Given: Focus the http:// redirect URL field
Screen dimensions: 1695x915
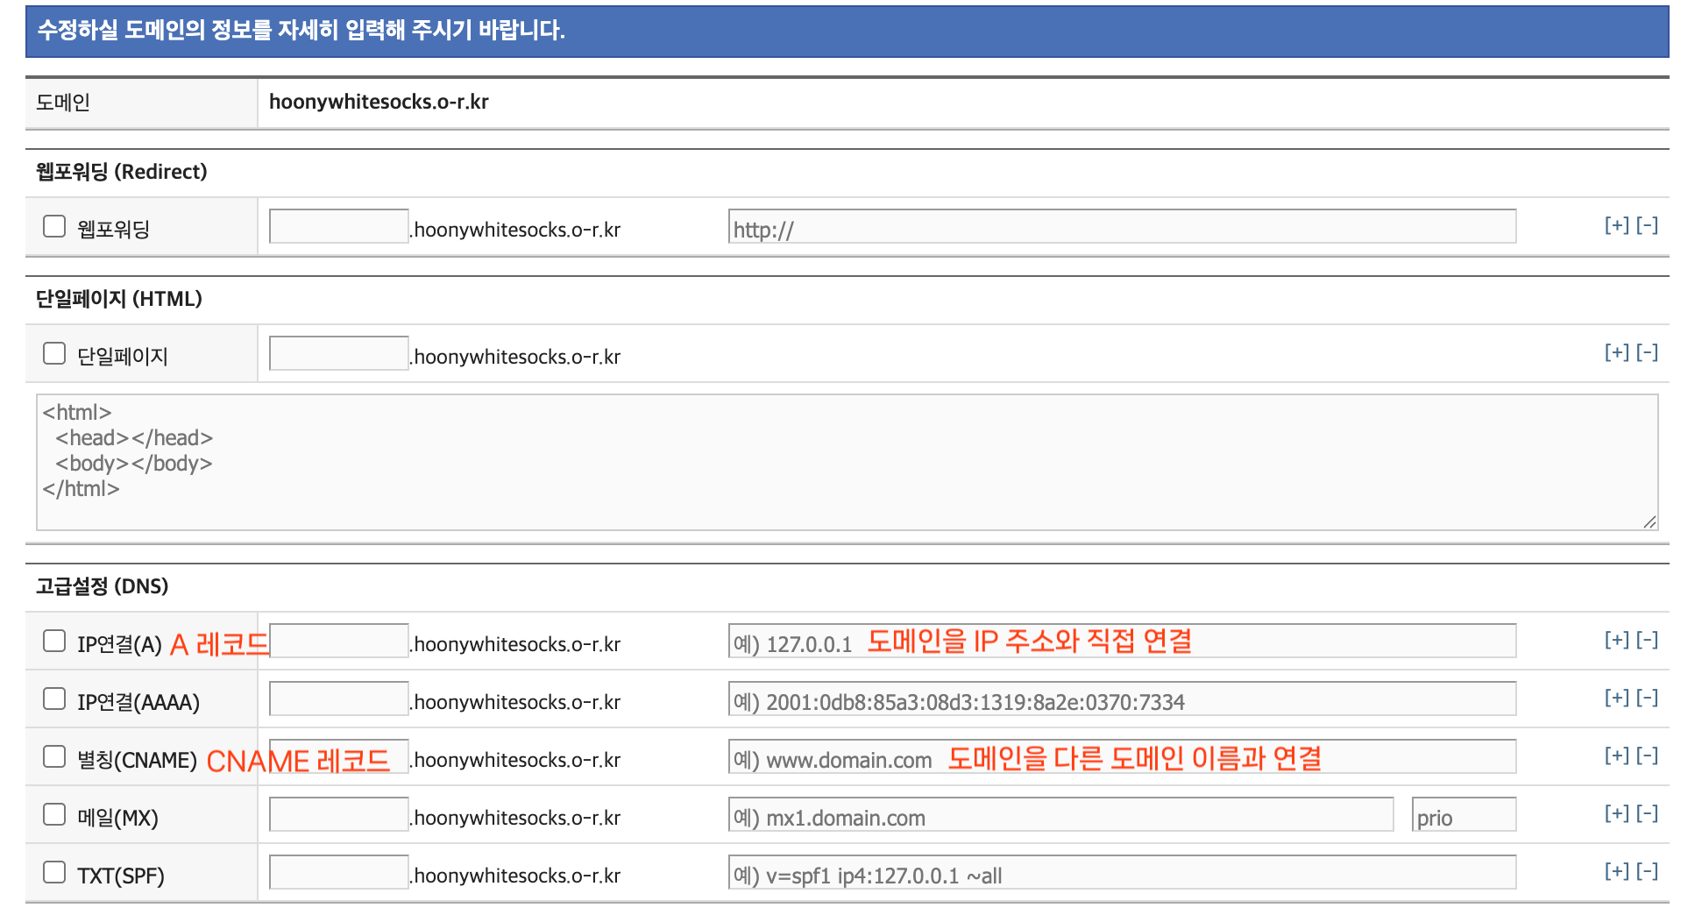Looking at the screenshot, I should [1122, 227].
